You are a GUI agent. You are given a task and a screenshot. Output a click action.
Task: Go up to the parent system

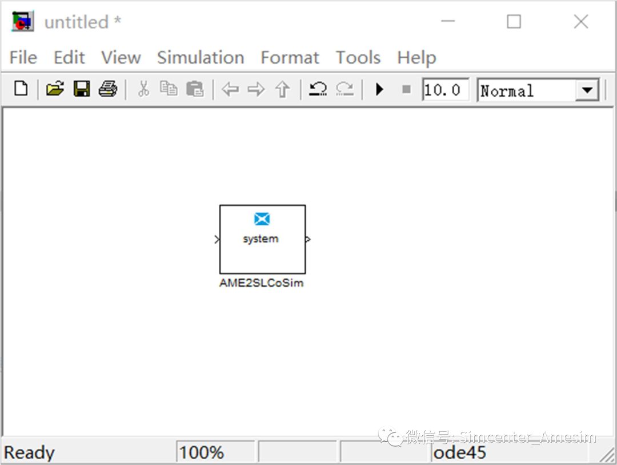282,90
